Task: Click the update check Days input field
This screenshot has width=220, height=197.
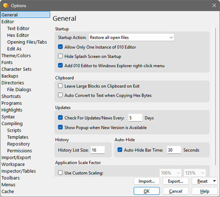Action: 135,118
